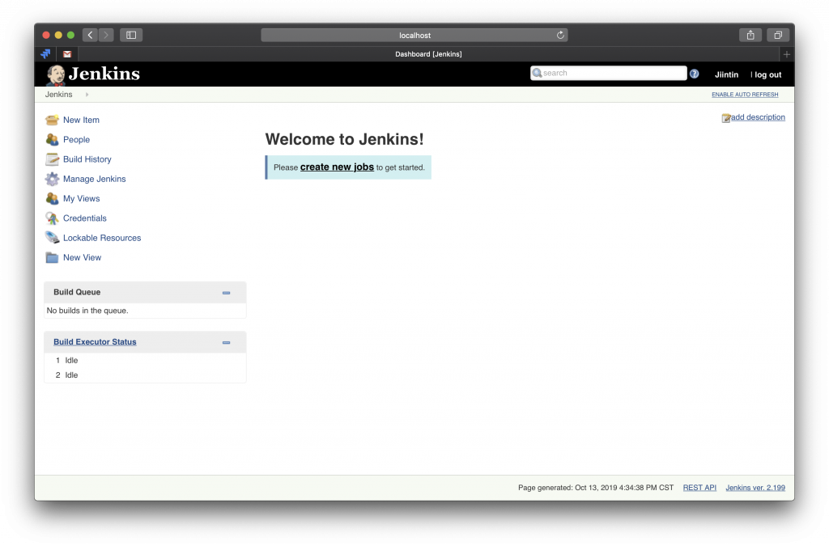Image resolution: width=829 pixels, height=546 pixels.
Task: Open the pinned Jira tab icon
Action: (46, 54)
